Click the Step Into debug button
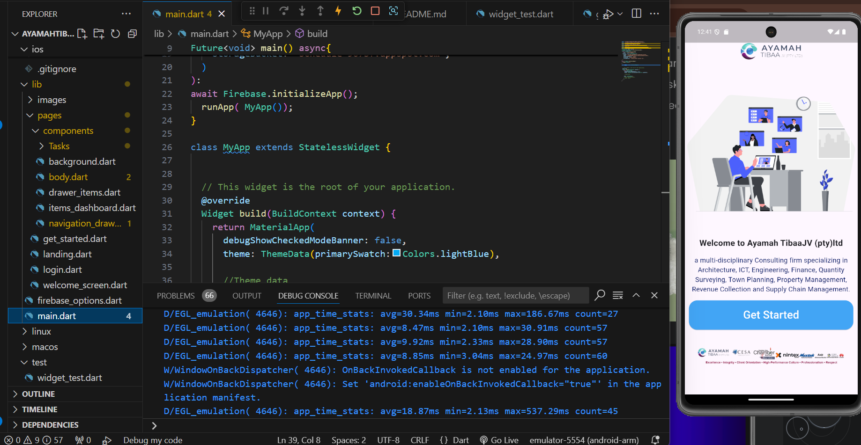Viewport: 861px width, 445px height. 302,11
